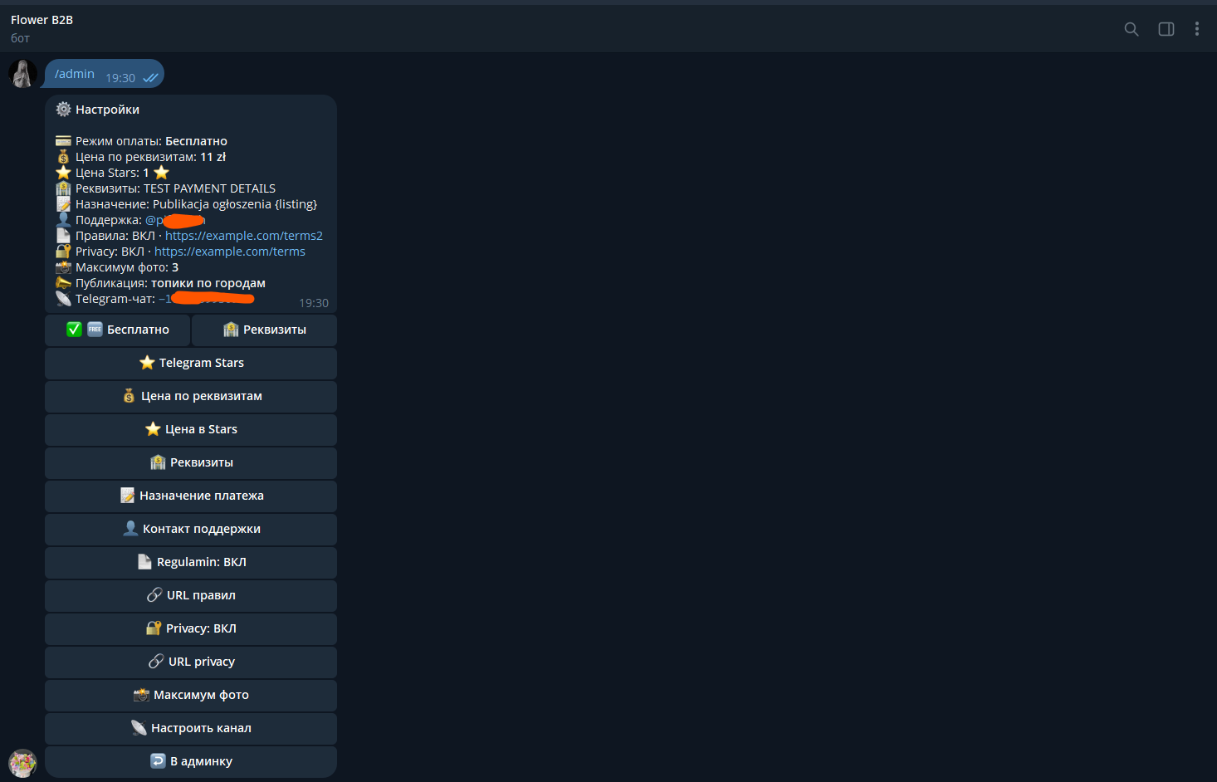Click the Назначение платежа button
The height and width of the screenshot is (782, 1217).
click(x=191, y=496)
